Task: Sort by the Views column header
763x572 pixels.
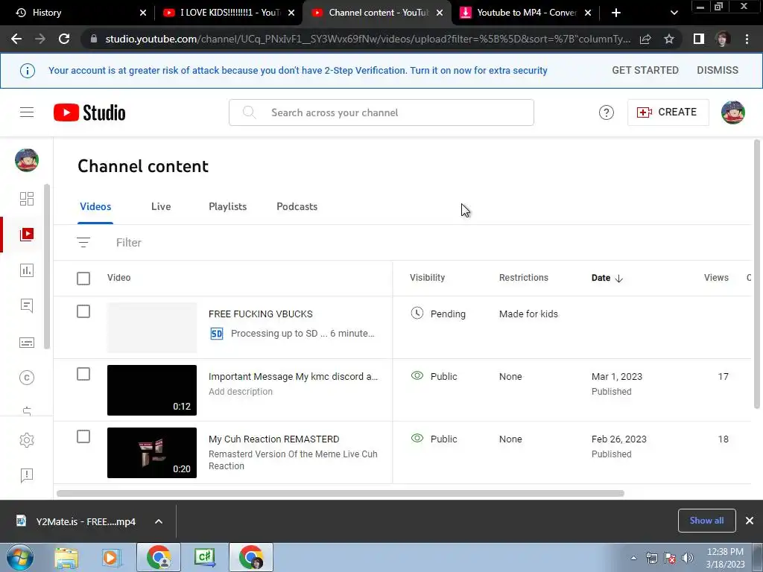Action: [716, 278]
